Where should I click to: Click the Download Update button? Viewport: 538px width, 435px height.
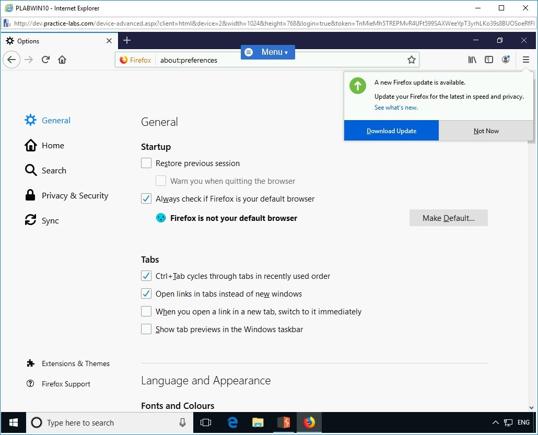point(391,131)
